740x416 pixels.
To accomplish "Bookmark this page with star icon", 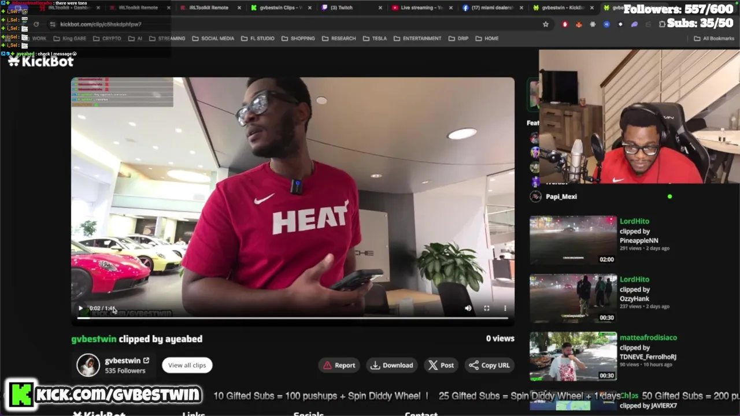I will (x=545, y=24).
